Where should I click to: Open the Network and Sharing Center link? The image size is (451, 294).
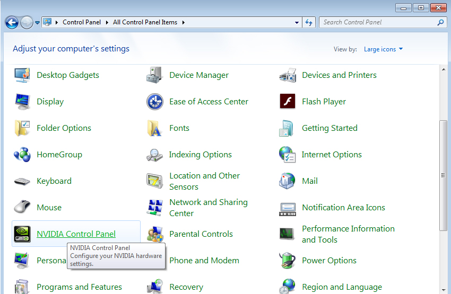point(209,208)
